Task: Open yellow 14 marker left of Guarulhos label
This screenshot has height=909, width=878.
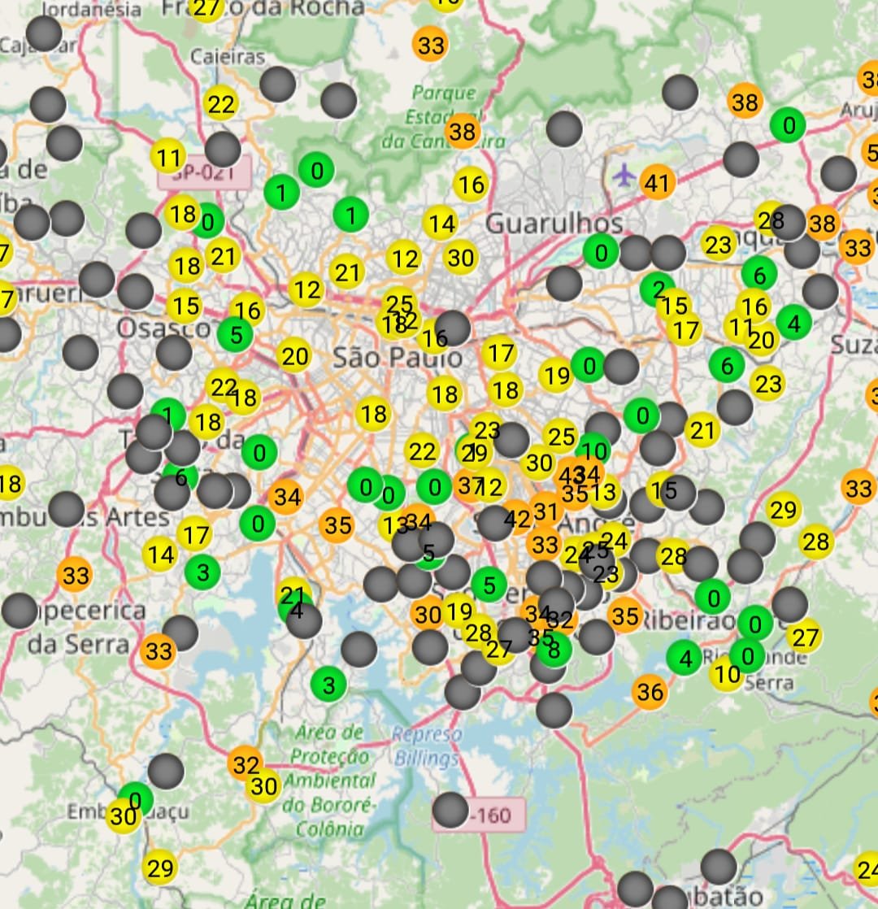Action: [x=441, y=222]
